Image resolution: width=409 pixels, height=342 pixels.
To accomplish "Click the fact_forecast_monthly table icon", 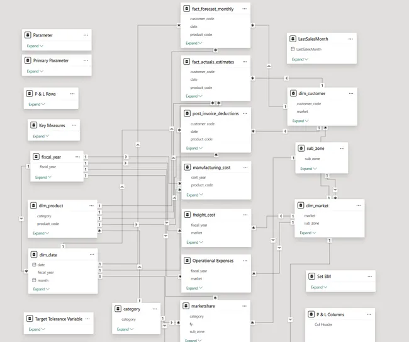I will coord(186,9).
